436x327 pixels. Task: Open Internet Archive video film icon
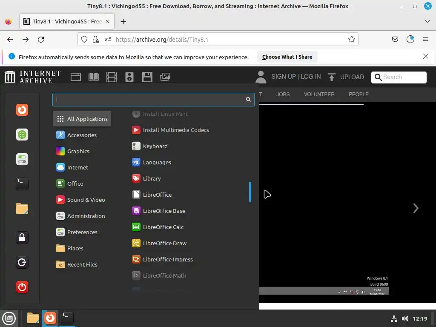tap(112, 77)
